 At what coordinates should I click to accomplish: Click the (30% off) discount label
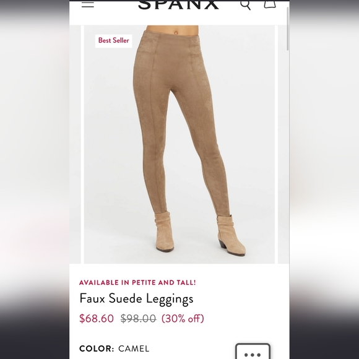183,319
